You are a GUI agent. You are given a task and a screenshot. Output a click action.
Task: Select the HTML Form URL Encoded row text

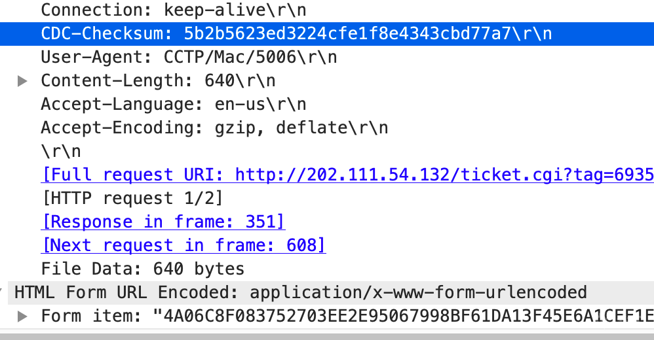click(300, 293)
